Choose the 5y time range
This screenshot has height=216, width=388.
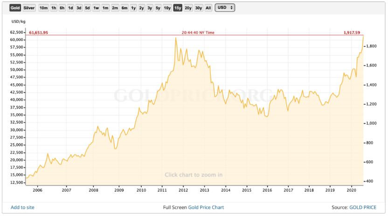point(158,8)
